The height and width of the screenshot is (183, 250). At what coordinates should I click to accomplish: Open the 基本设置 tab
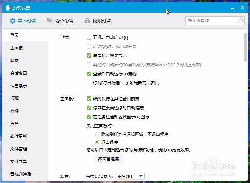[23, 21]
